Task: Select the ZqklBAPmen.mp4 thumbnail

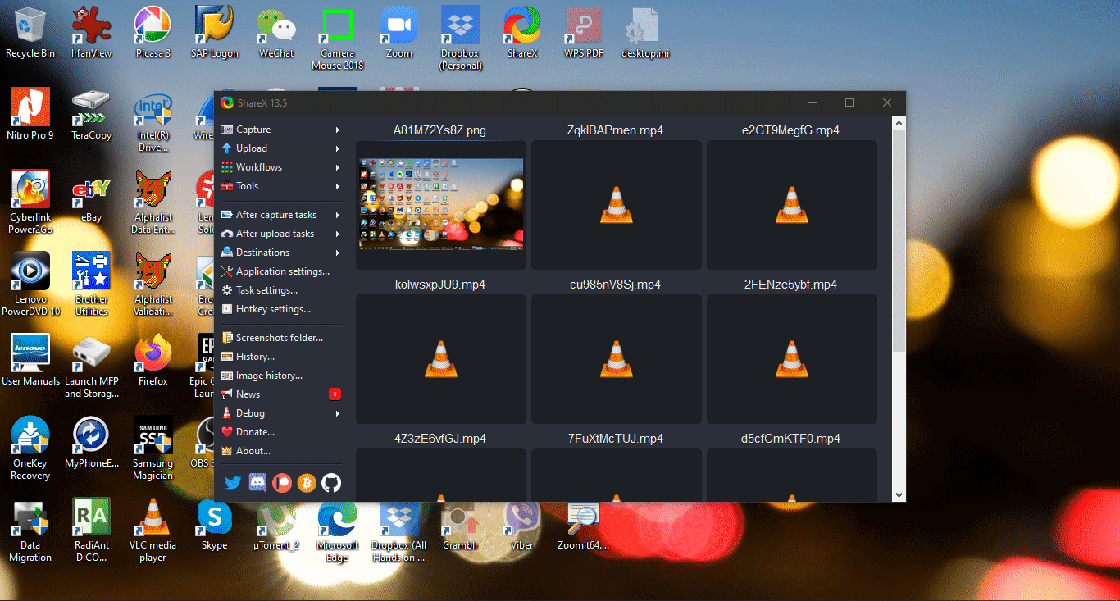Action: pyautogui.click(x=617, y=204)
